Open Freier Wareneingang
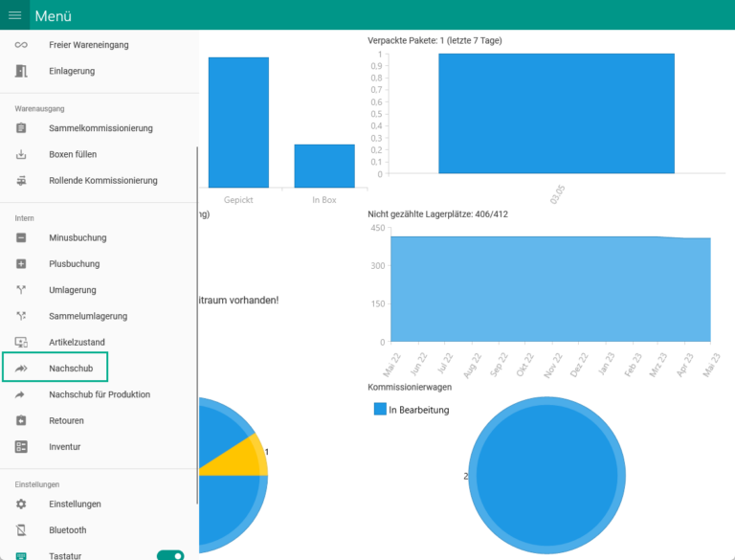Viewport: 735px width, 560px height. coord(88,45)
